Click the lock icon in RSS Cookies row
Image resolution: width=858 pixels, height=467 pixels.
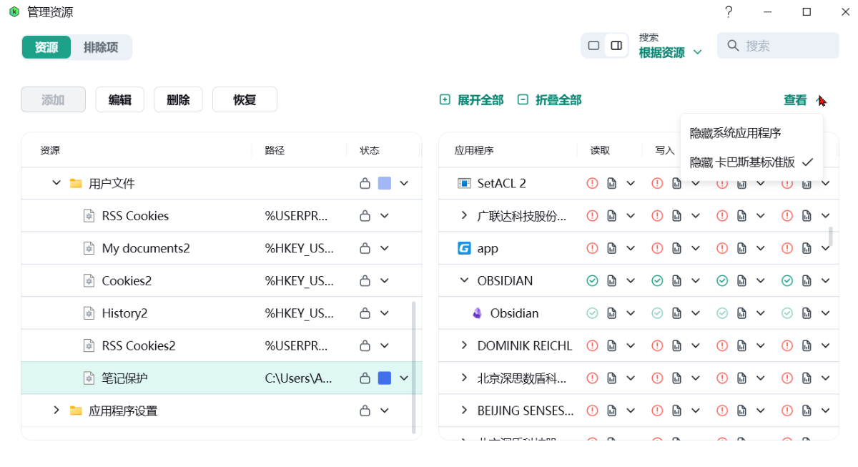tap(365, 216)
